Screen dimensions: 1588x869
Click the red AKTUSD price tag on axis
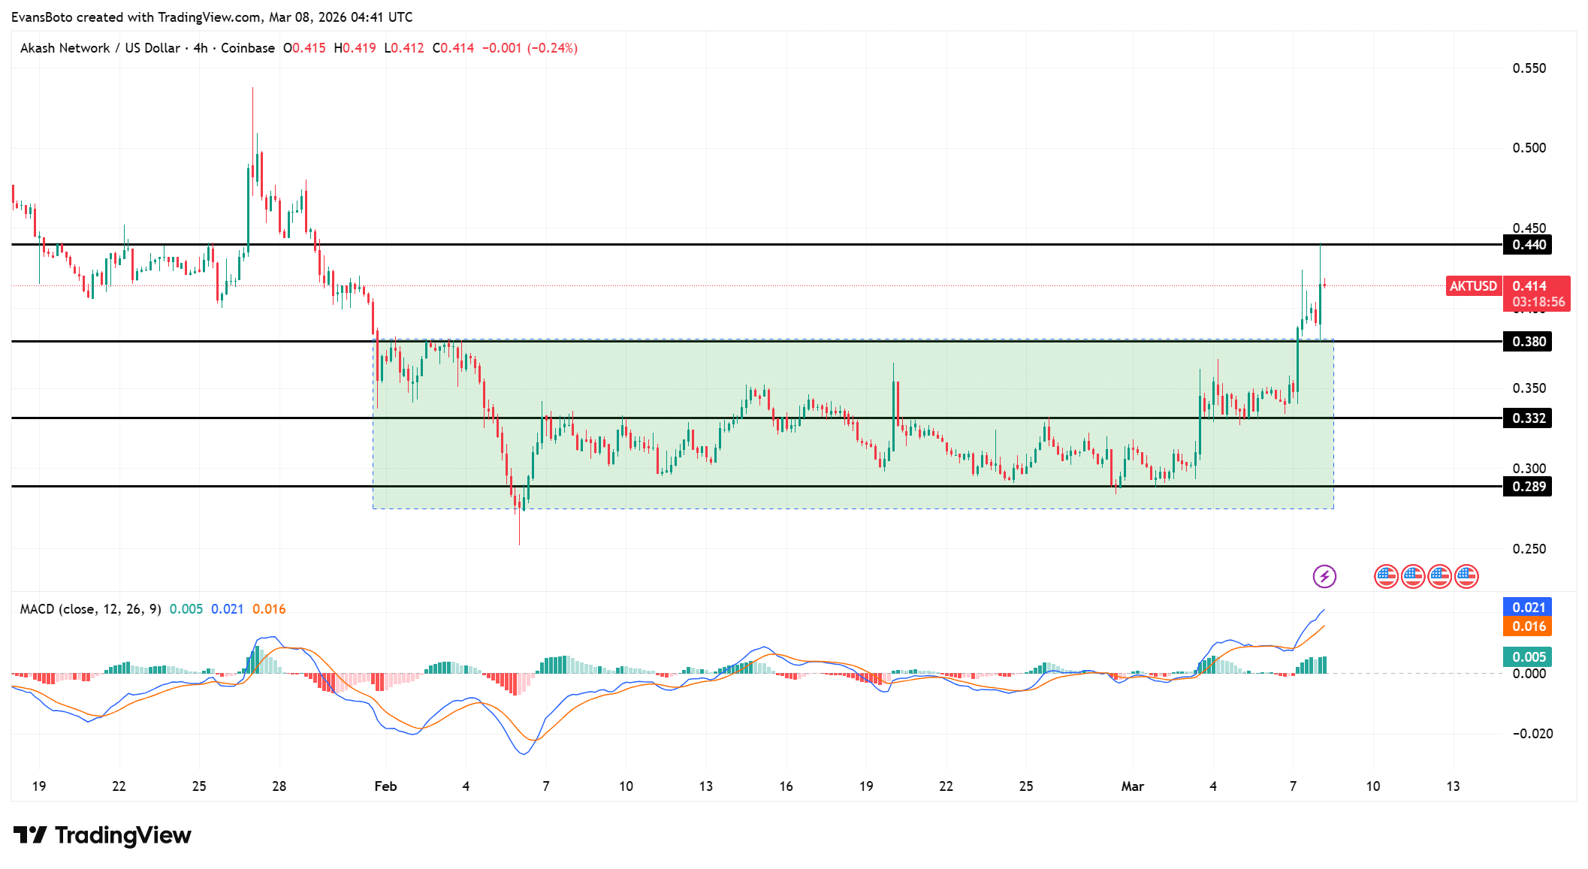[x=1474, y=286]
